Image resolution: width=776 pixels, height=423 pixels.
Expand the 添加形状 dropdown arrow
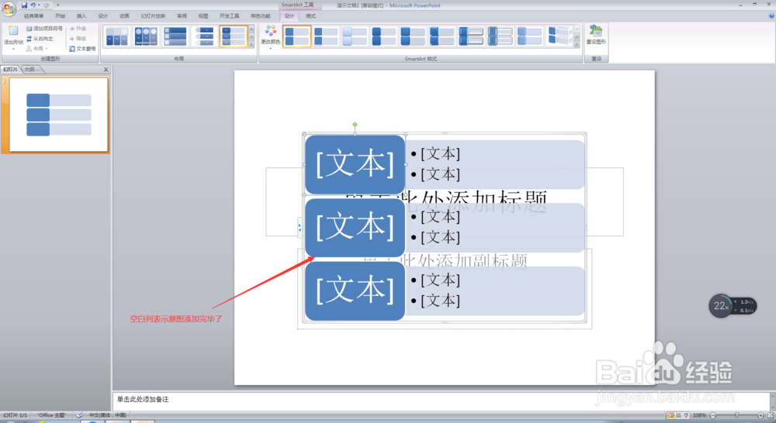pos(13,49)
